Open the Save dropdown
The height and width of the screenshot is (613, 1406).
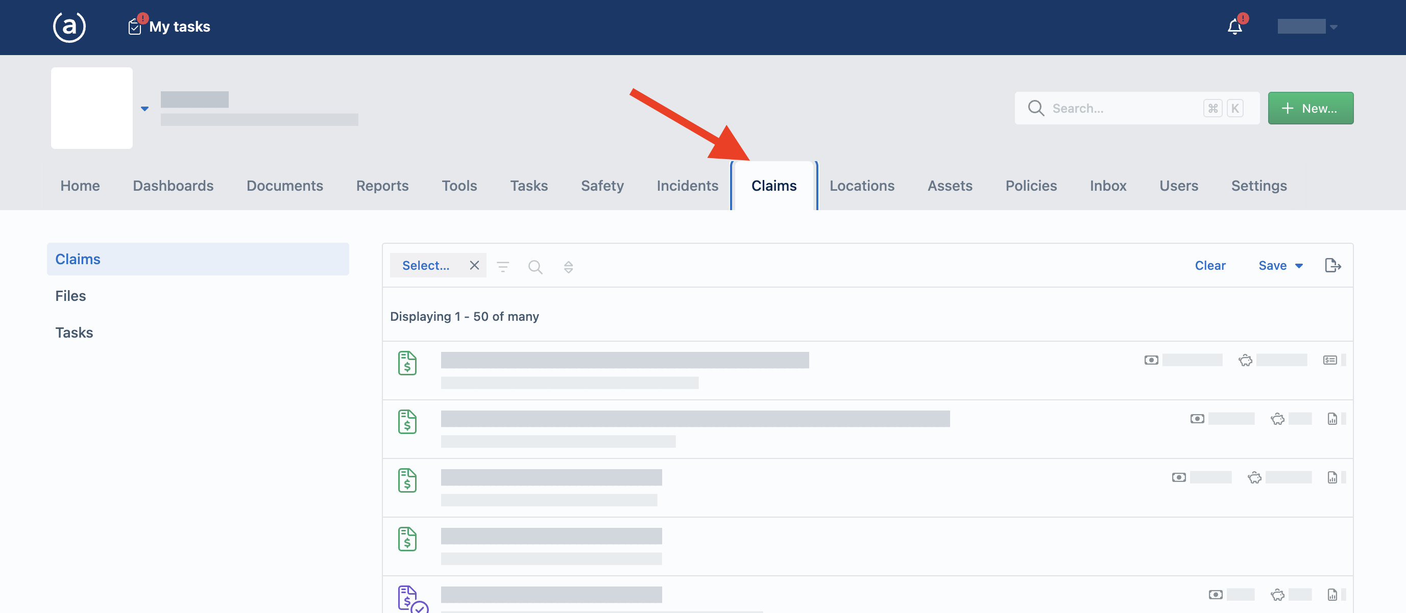click(x=1280, y=266)
